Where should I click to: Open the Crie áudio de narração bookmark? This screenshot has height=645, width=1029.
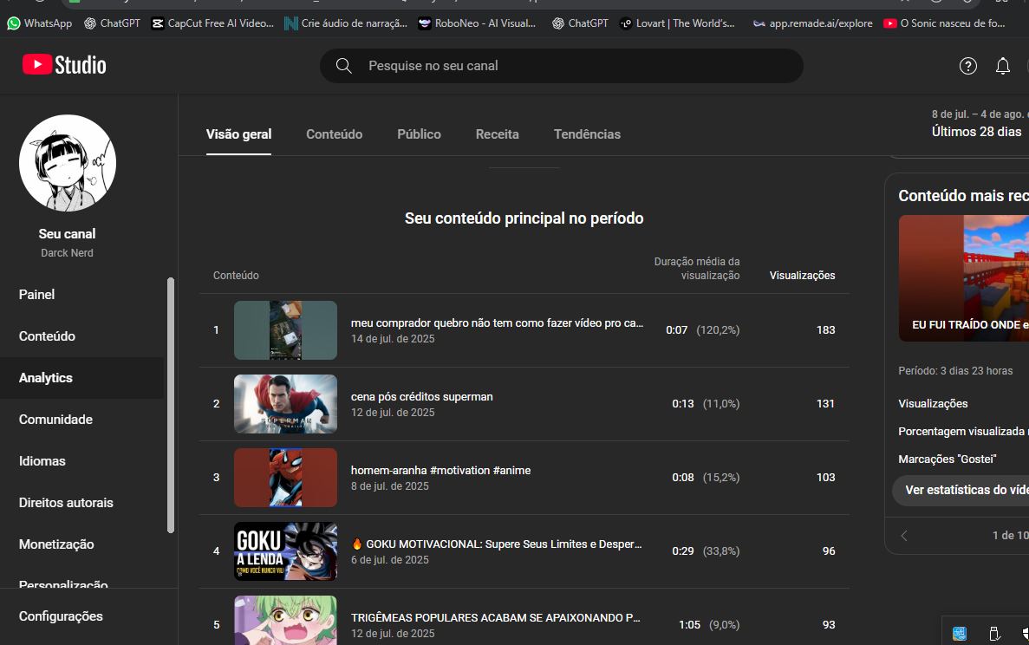346,23
